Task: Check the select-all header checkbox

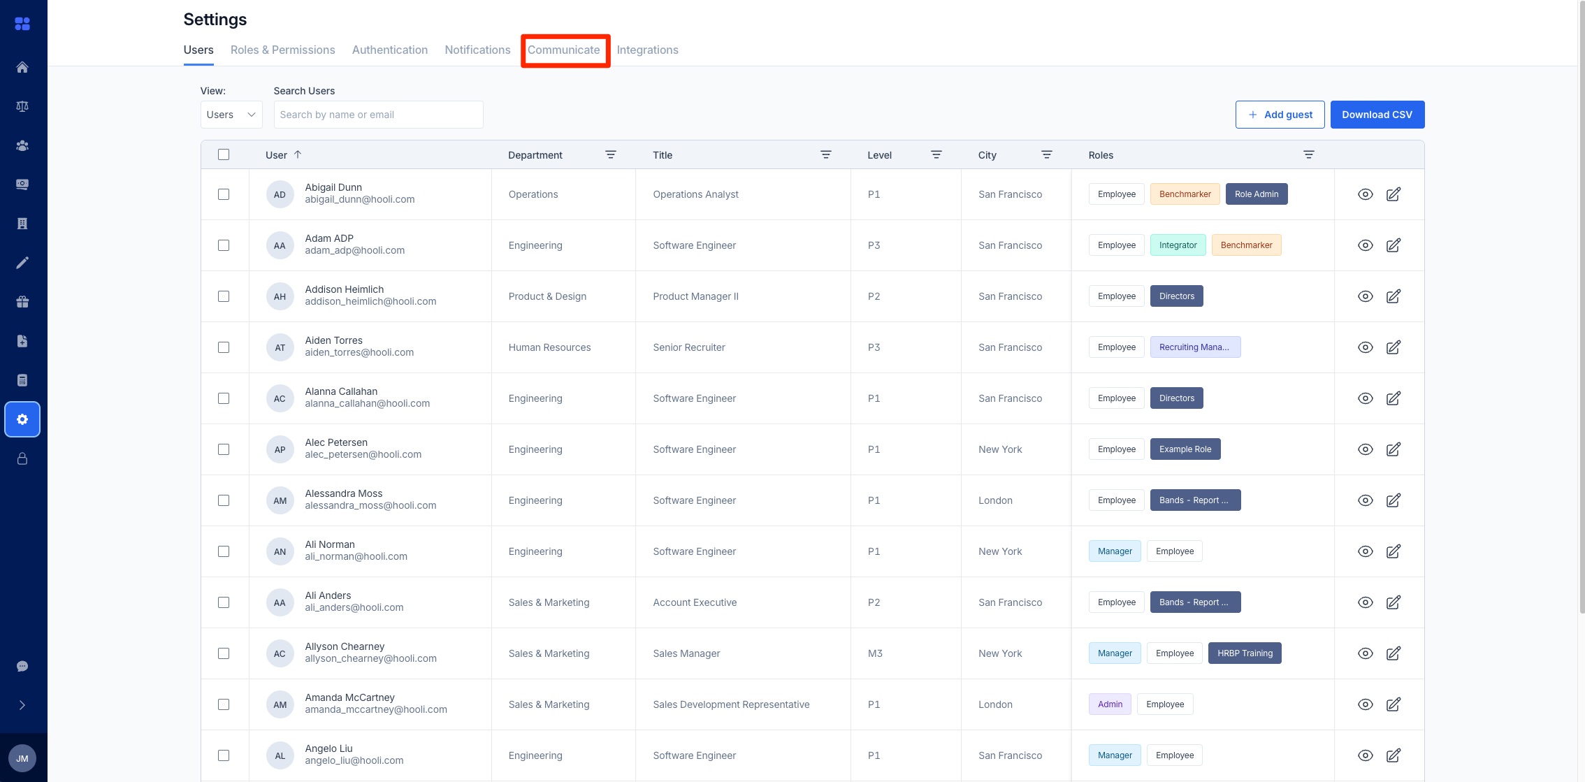Action: click(x=224, y=154)
